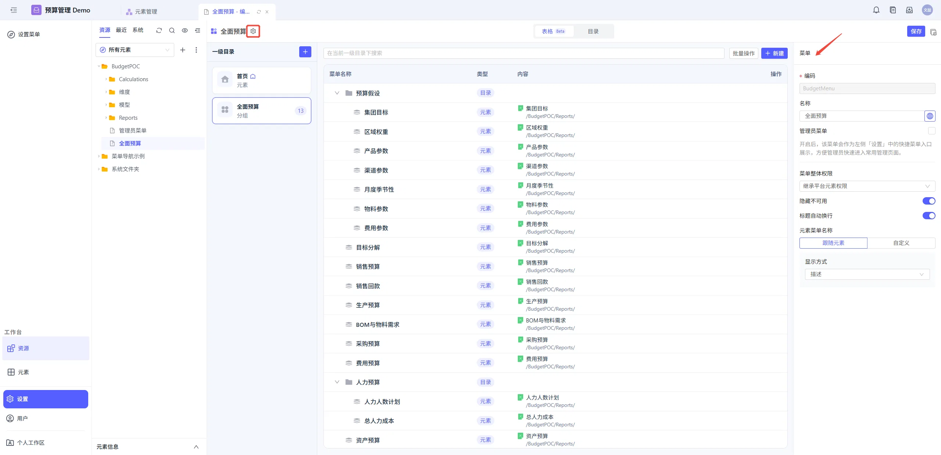This screenshot has height=455, width=941.
Task: Open 设置 in the left sidebar
Action: point(46,399)
